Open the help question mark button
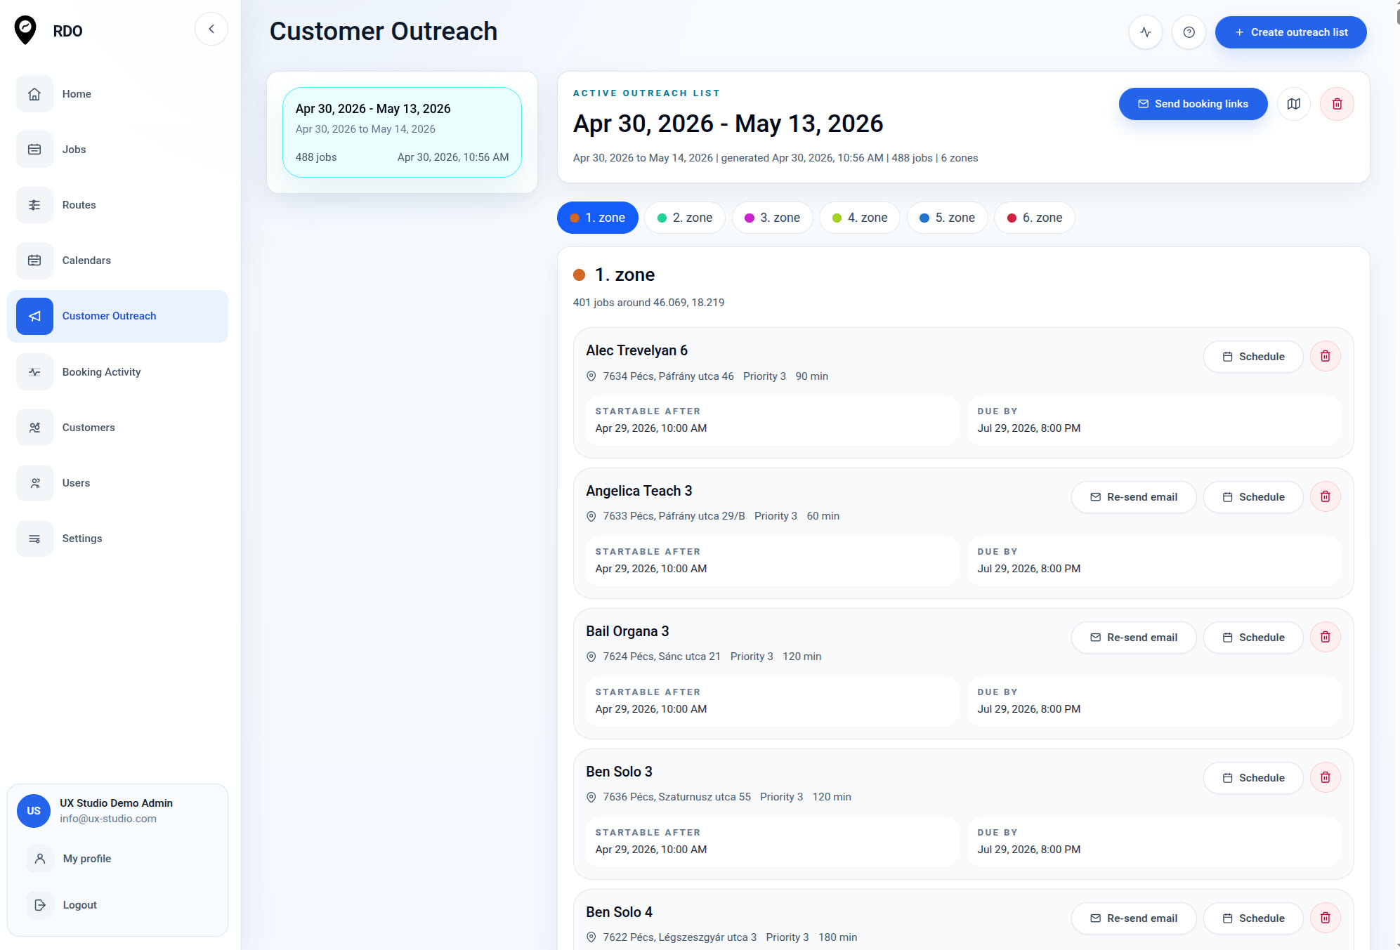The image size is (1400, 950). pos(1189,32)
